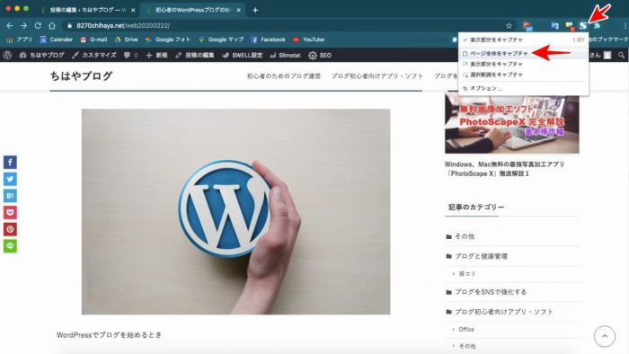Click the user avatar in the admin bar
The image size is (629, 354).
pos(607,56)
